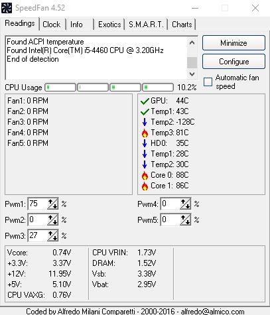270x315 pixels.
Task: Click the blue arrow icon beside HD0
Action: (145, 143)
